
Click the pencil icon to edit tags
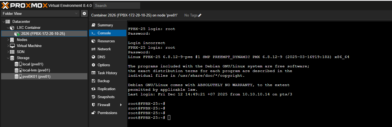pyautogui.click(x=200, y=15)
